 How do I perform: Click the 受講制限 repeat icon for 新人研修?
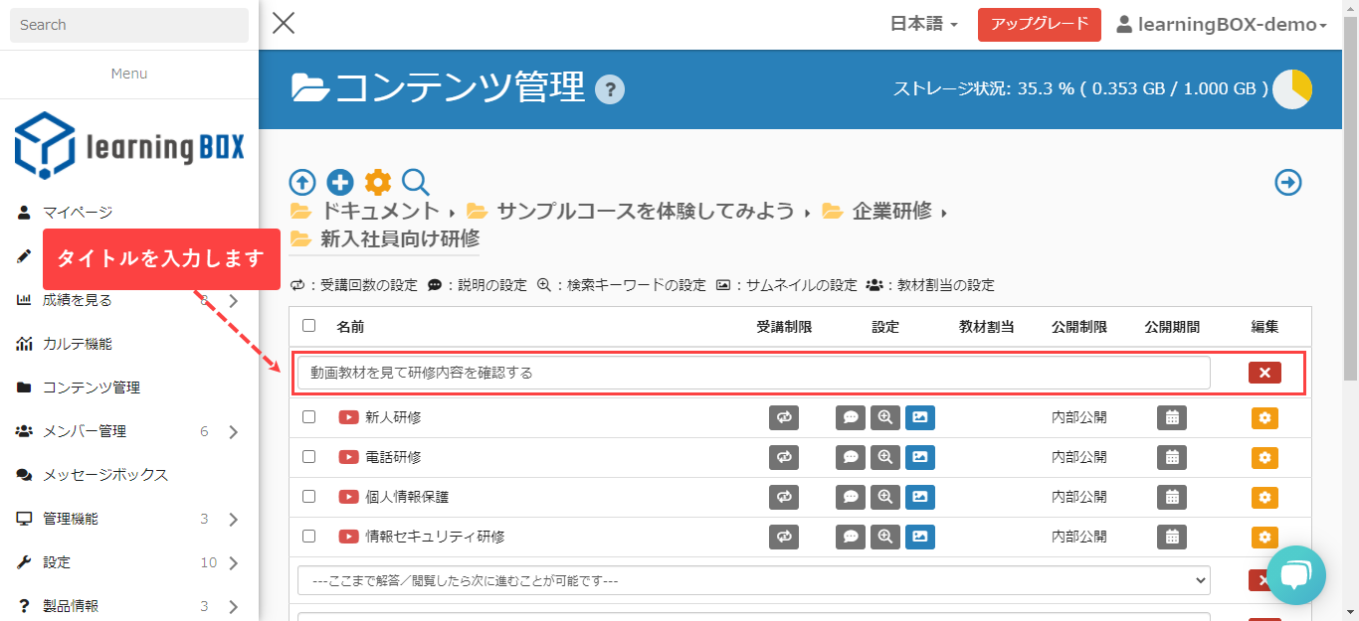784,418
